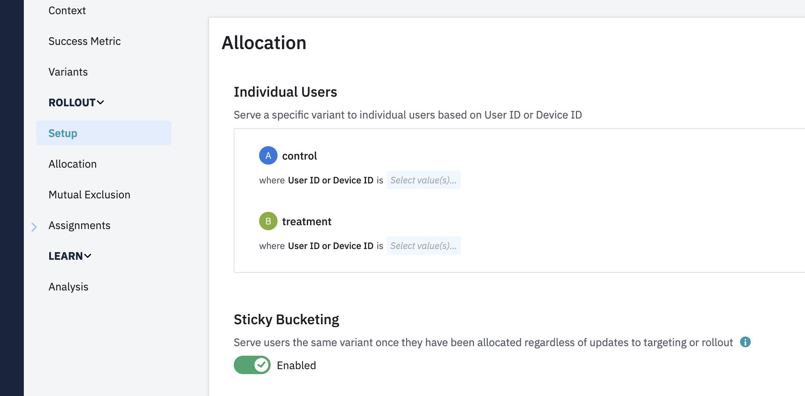The height and width of the screenshot is (396, 805).
Task: Click the chevron arrow beside Assignments
Action: (x=34, y=227)
